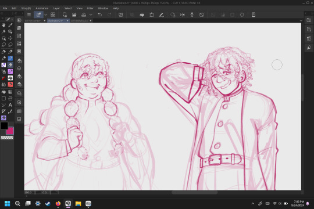Viewport: 314px width, 209px height.
Task: Select the Correct line tool
Action: pos(10,111)
